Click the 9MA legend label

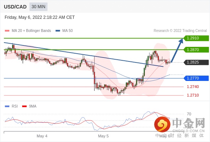pyautogui.click(x=33, y=106)
